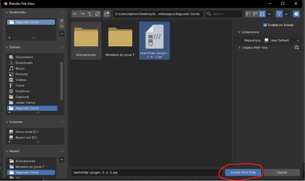Open Recent list specials dropdown

click(x=62, y=160)
